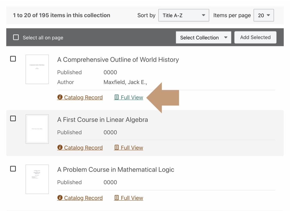Click the info icon beside World History's Catalog Record
The width and height of the screenshot is (290, 211).
(x=60, y=97)
